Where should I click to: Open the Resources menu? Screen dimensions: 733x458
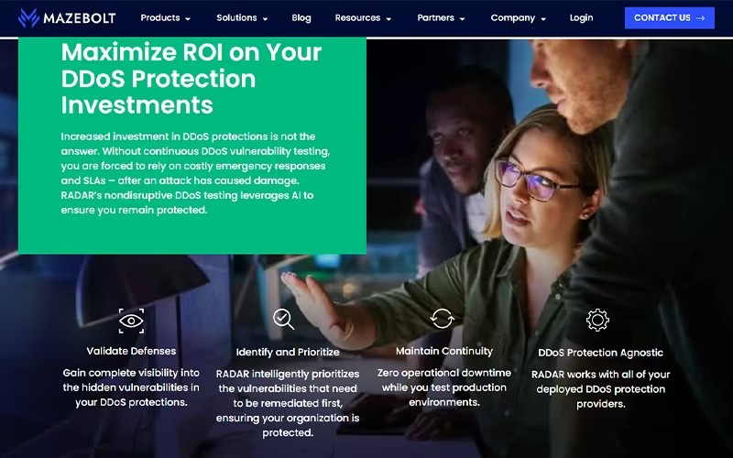(x=363, y=17)
